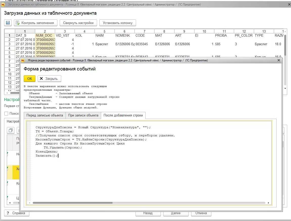Click the Браслет cell in the NAIM column
The image size is (291, 221).
[x=104, y=44]
